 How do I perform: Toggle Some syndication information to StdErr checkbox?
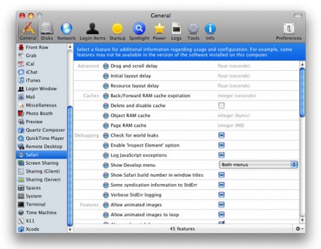point(221,185)
